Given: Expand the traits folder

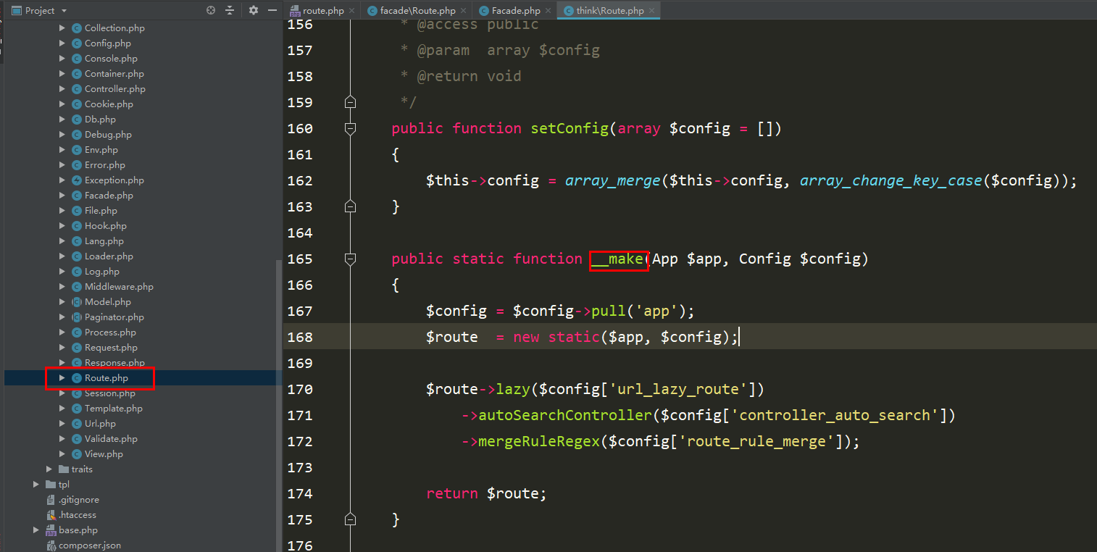Looking at the screenshot, I should click(49, 469).
